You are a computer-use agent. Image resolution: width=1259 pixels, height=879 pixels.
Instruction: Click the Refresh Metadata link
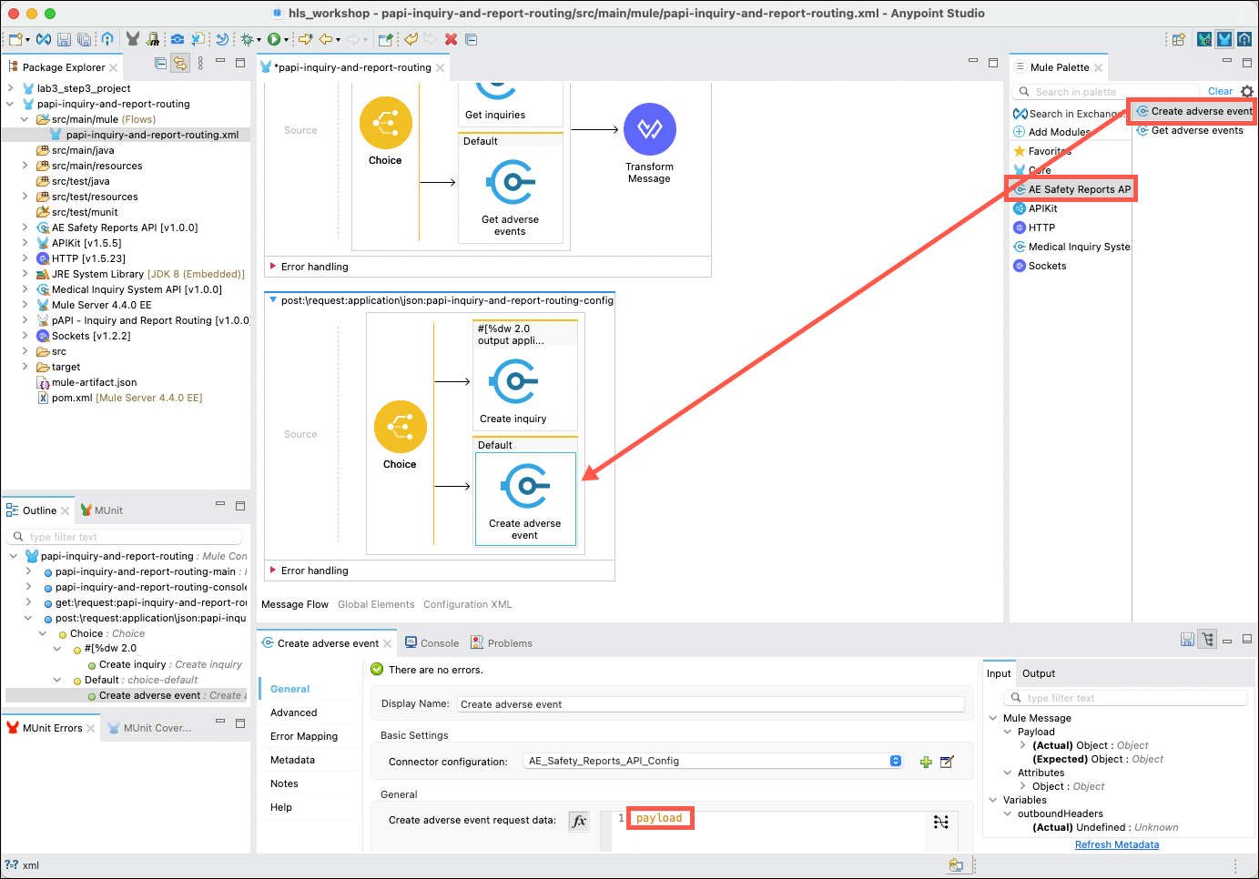(1117, 844)
